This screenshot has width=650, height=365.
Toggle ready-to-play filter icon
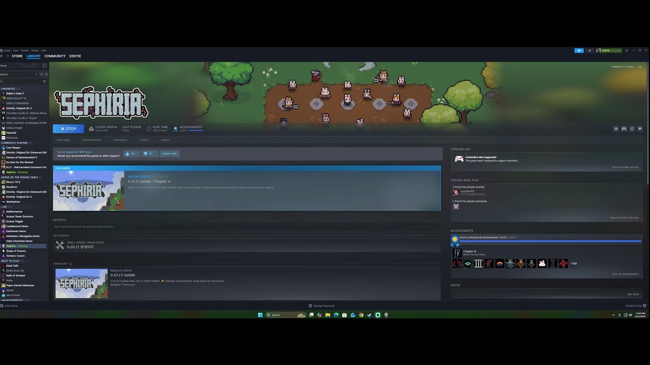pyautogui.click(x=46, y=75)
